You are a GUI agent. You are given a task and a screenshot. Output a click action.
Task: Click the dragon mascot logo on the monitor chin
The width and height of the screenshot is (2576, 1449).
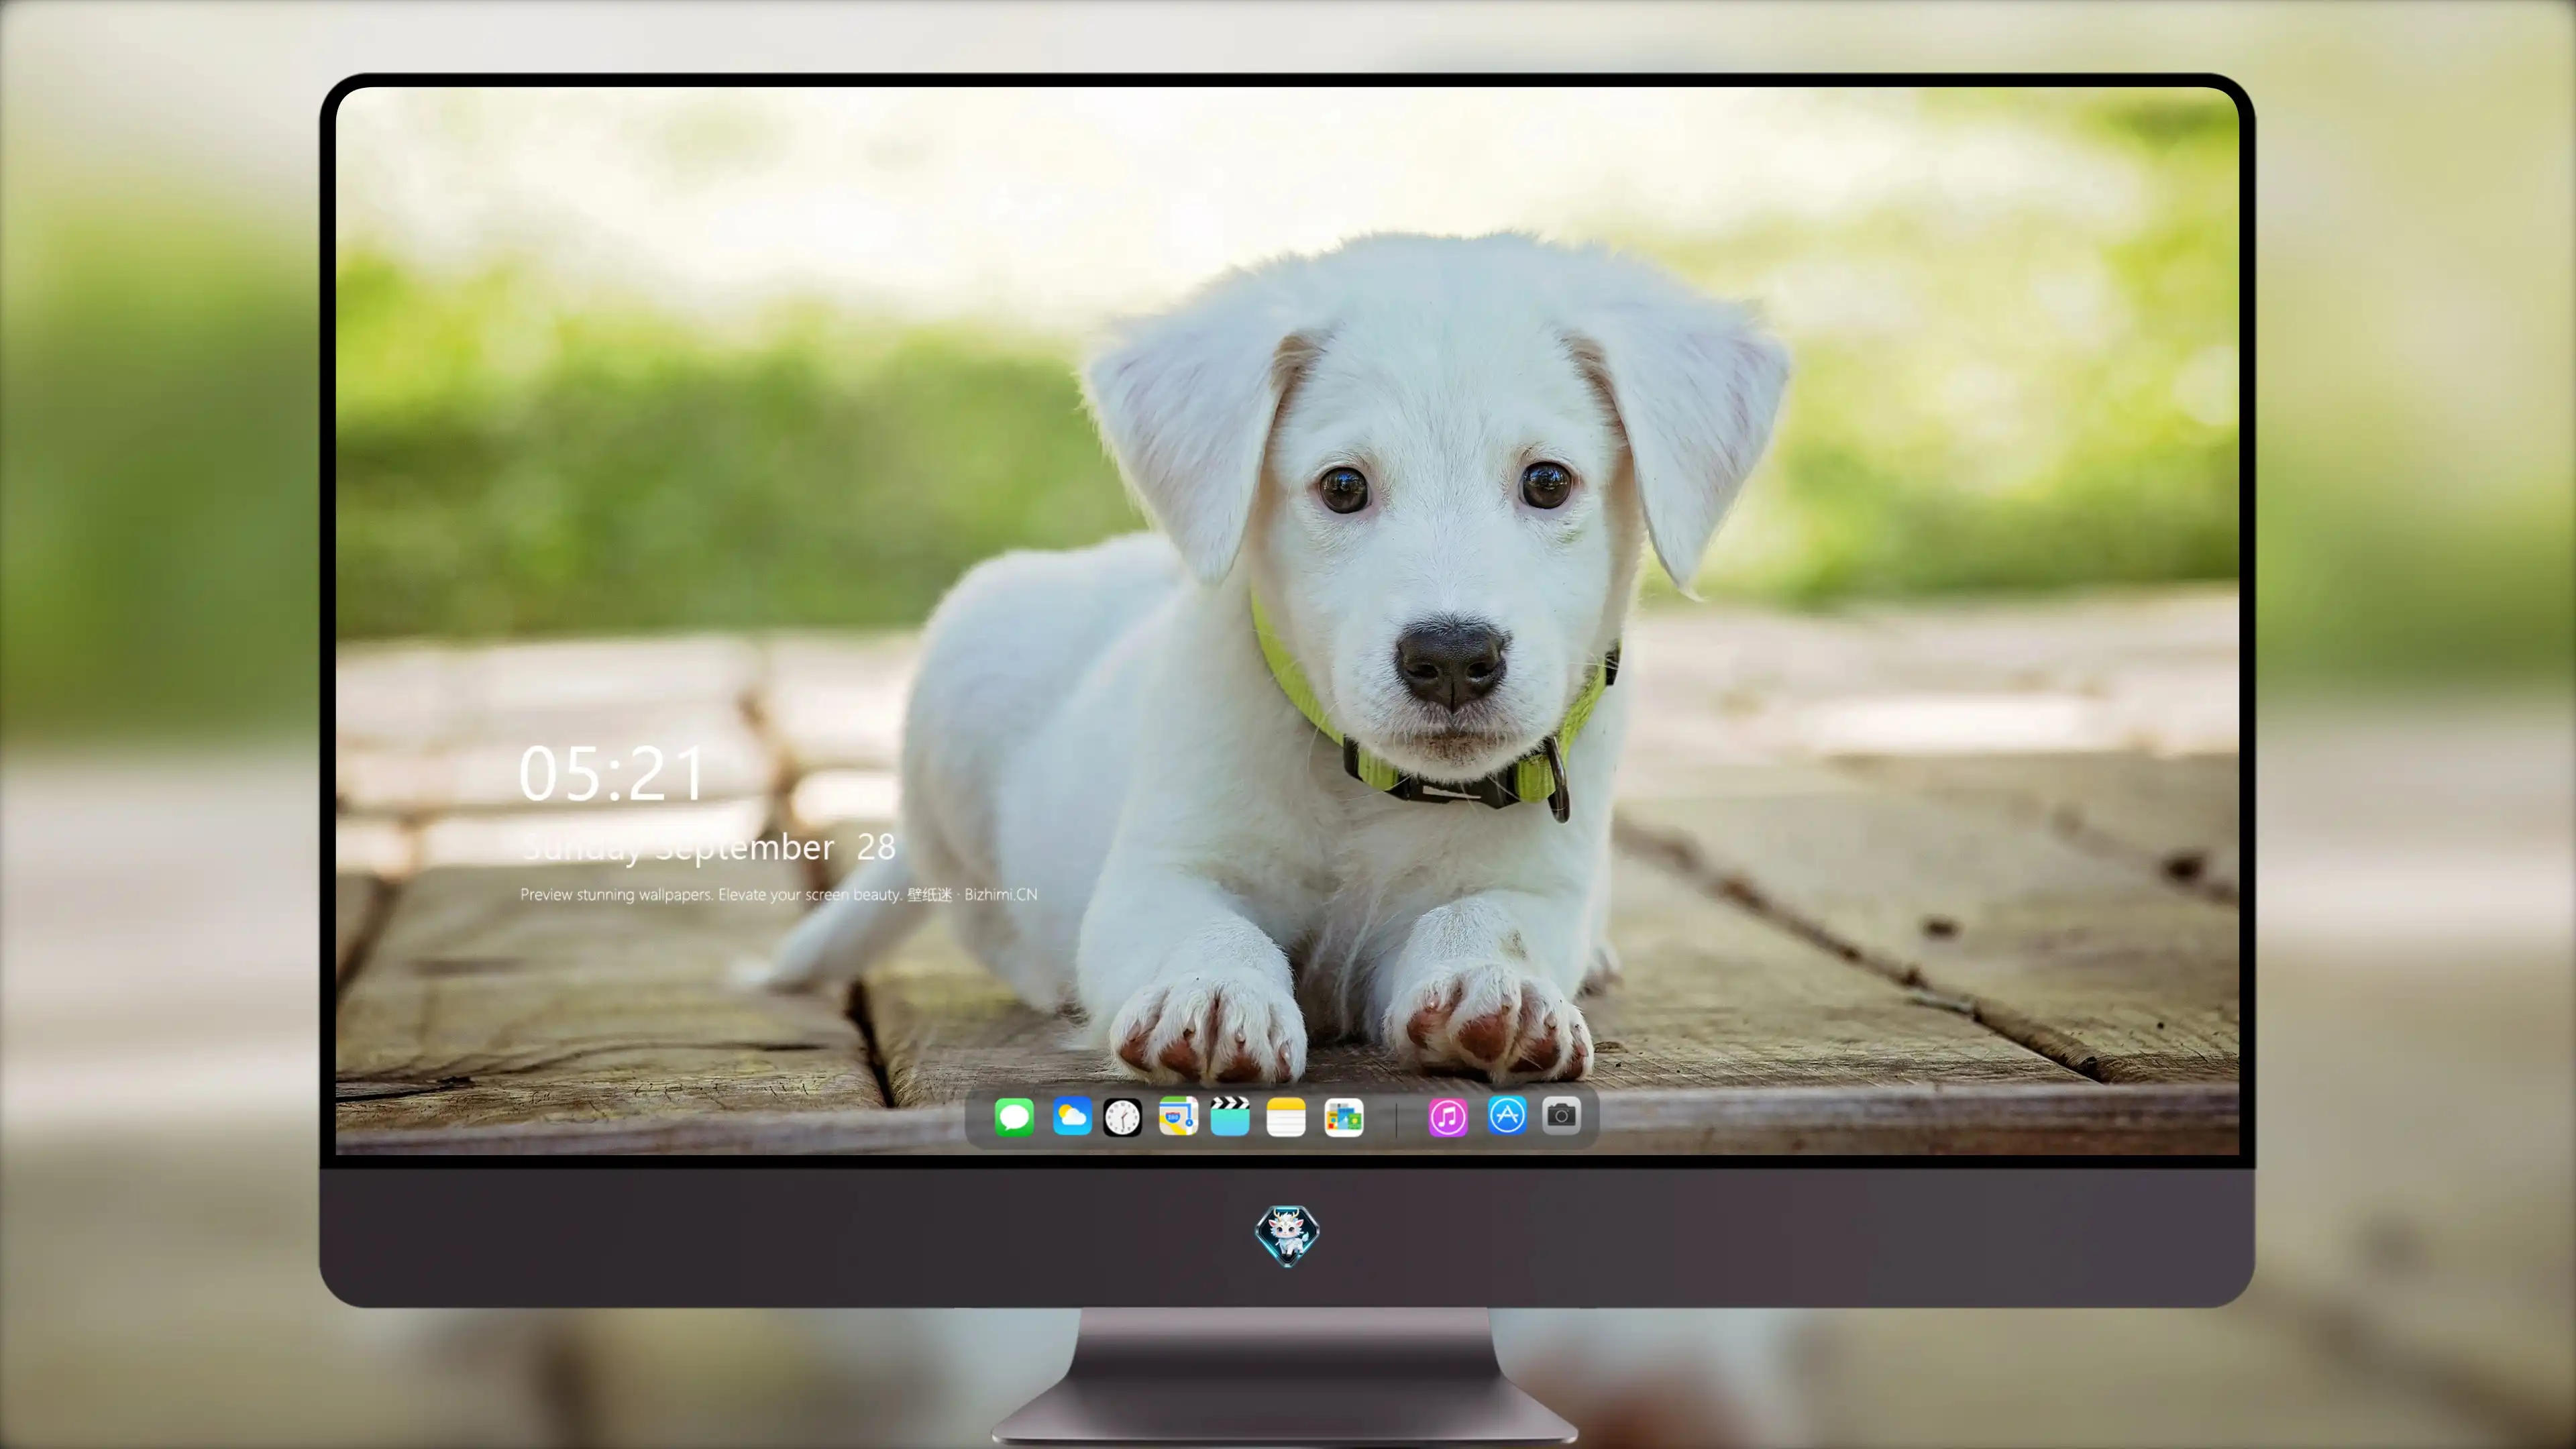(1287, 1235)
